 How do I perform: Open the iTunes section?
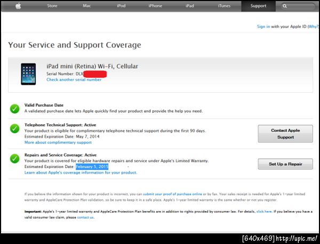coord(224,6)
